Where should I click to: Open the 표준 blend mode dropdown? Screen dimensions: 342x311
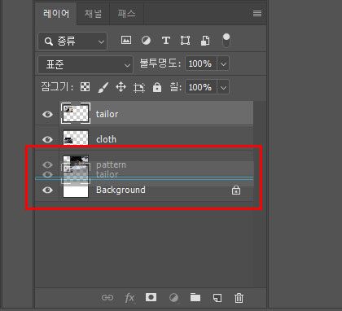pos(85,64)
